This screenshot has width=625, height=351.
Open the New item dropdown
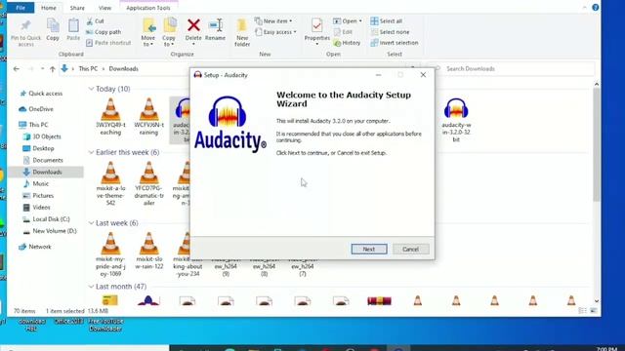273,21
